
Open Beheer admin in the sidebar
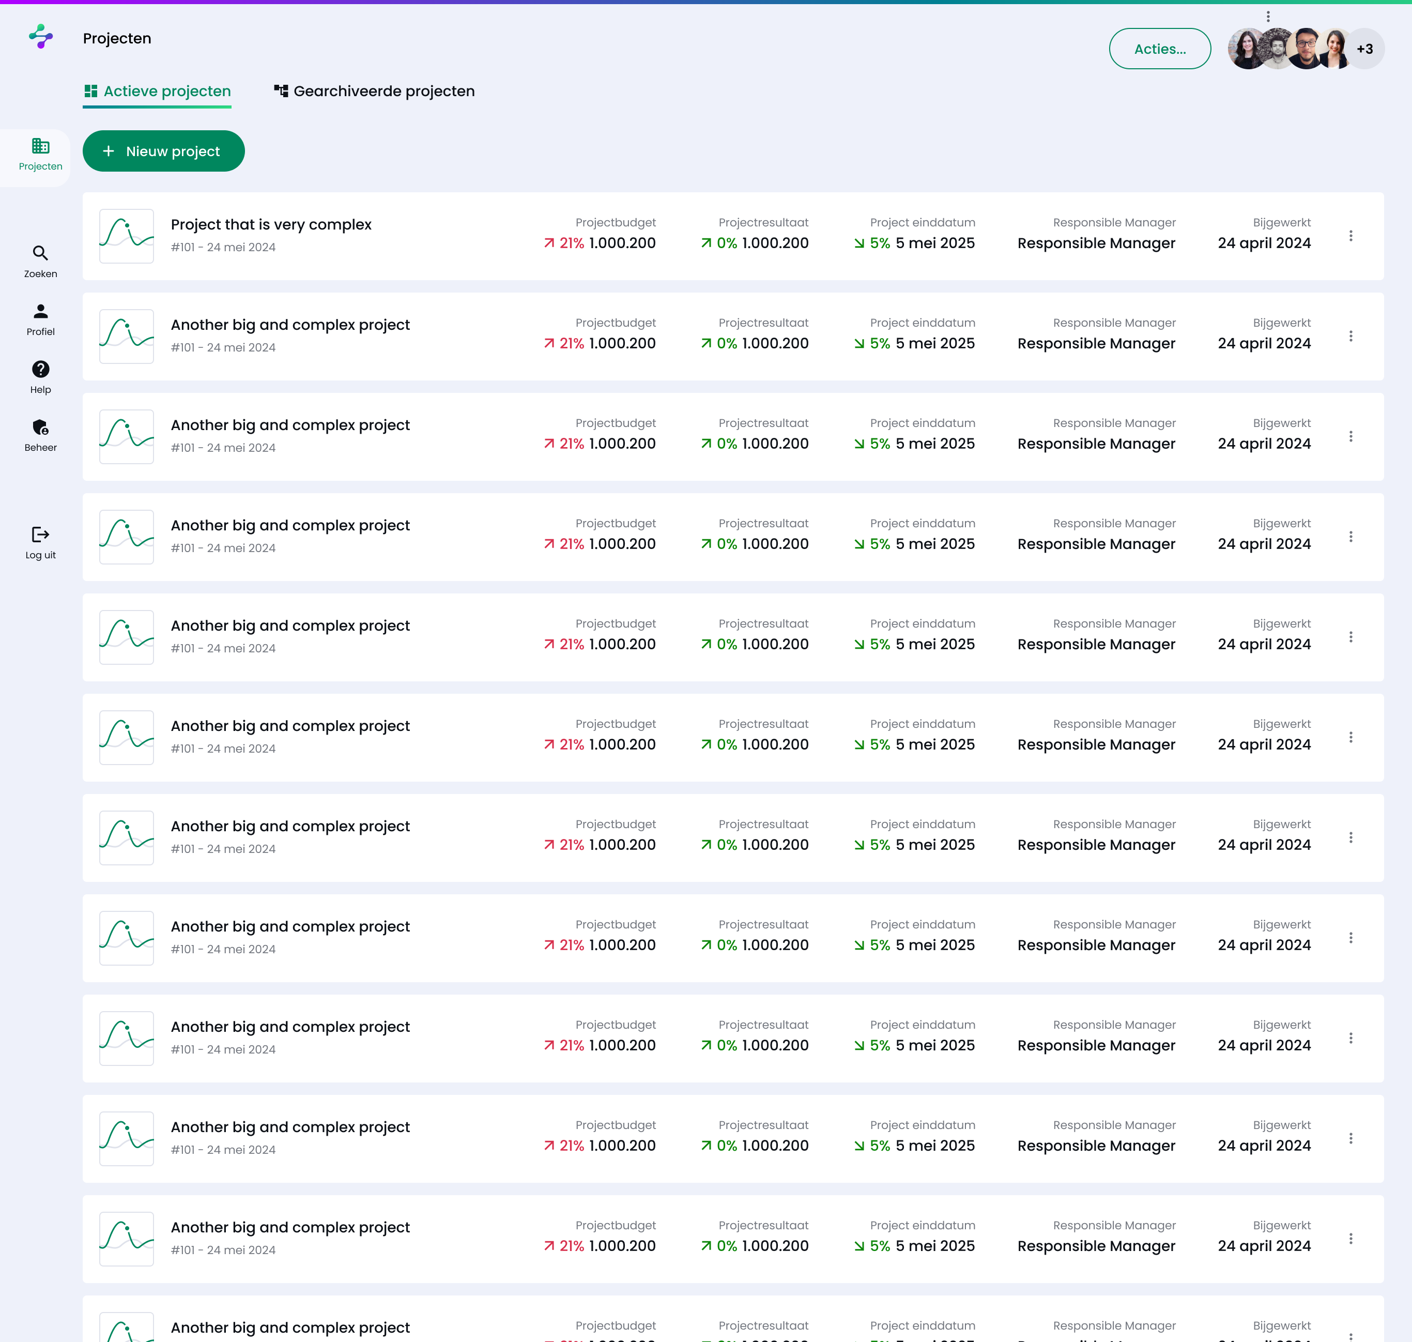(x=41, y=436)
